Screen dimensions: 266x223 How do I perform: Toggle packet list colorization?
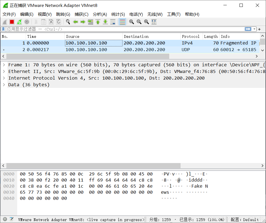(x=122, y=22)
